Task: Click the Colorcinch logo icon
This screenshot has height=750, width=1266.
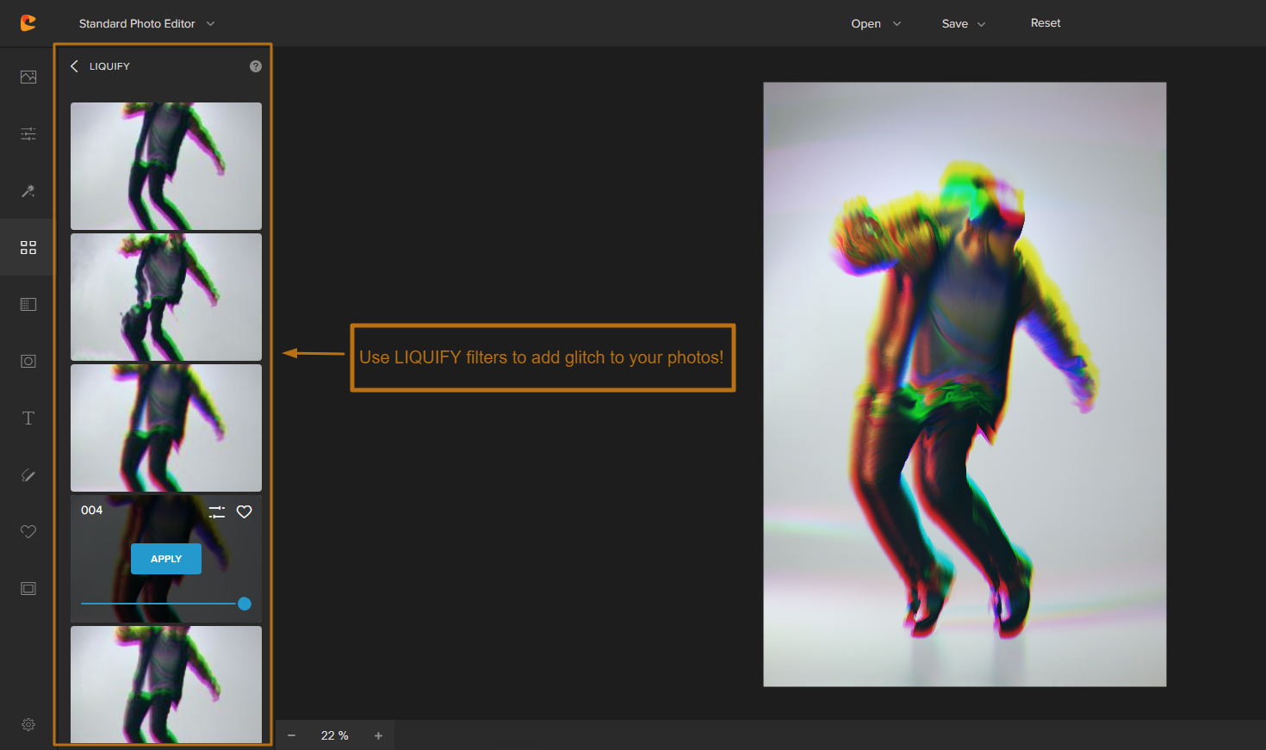Action: [x=28, y=23]
